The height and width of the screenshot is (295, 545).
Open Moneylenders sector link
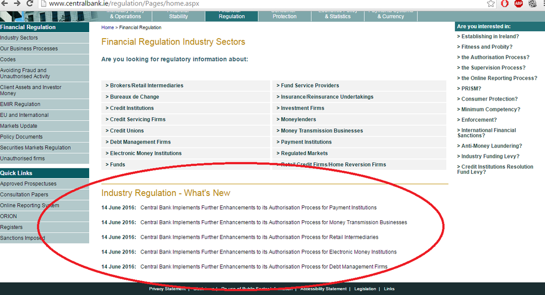coord(359,119)
